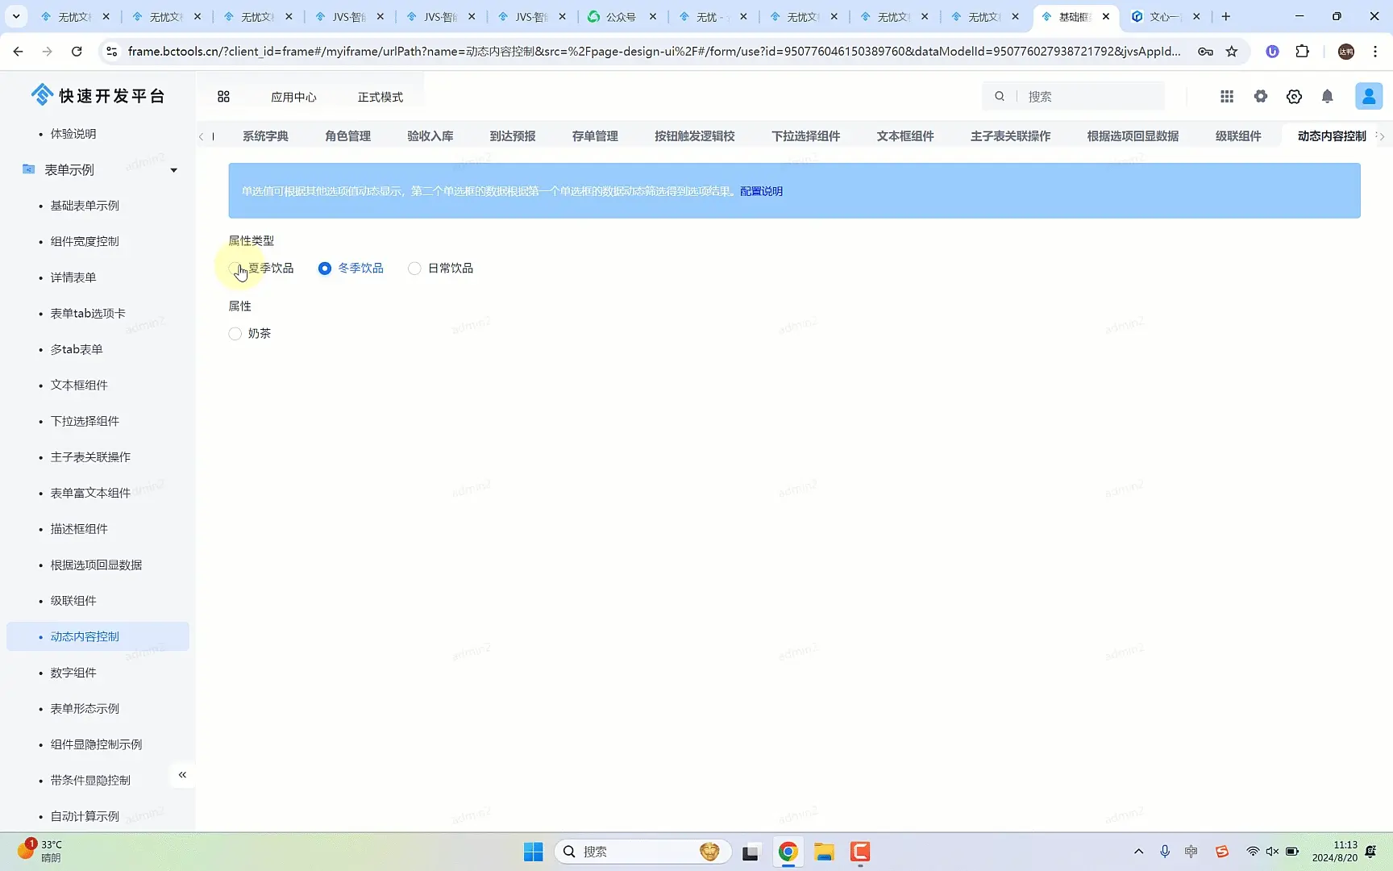Switch to the 级联组件 tab
1393x871 pixels.
click(x=1238, y=136)
